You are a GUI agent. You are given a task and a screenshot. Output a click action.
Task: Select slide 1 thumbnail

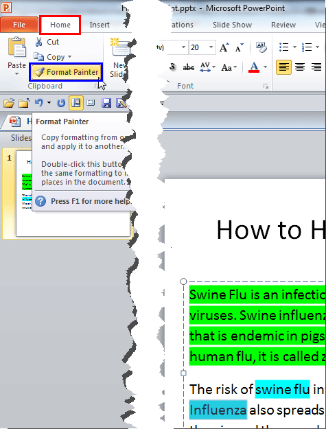73,193
